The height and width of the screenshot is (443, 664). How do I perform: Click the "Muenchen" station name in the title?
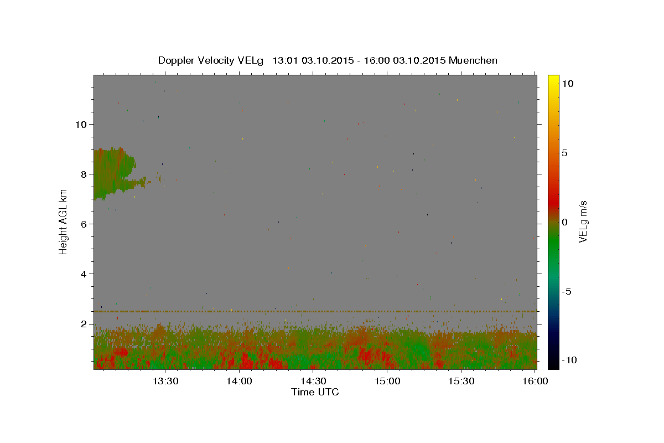(473, 60)
